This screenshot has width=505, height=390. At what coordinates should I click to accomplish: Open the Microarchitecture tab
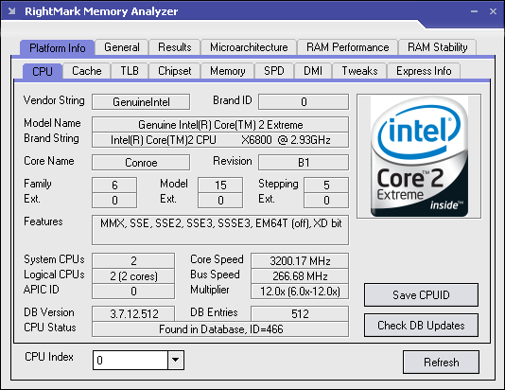click(x=249, y=47)
